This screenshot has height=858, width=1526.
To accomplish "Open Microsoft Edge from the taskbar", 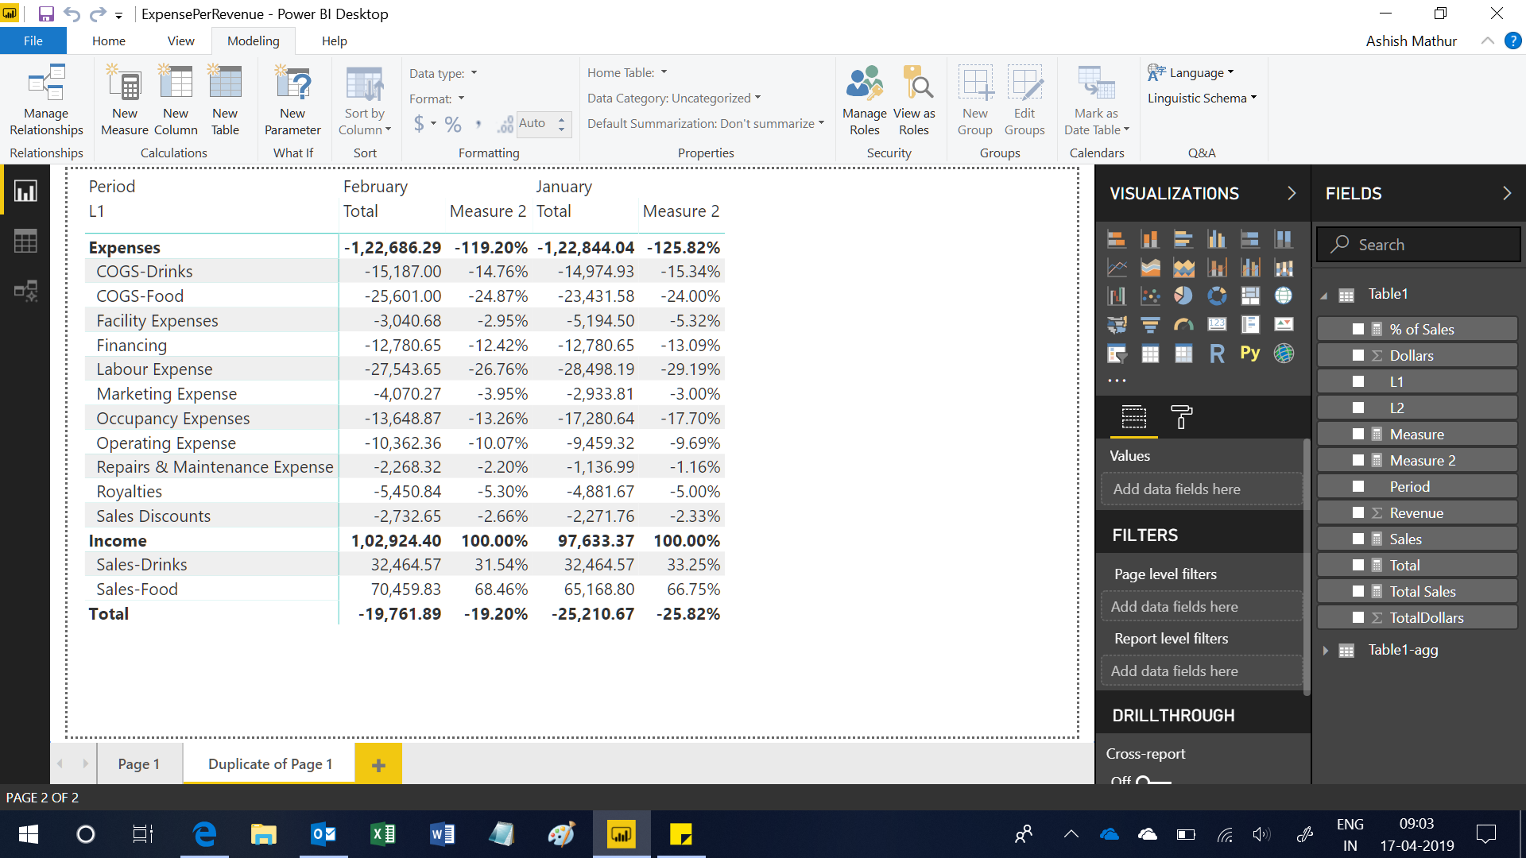I will 204,834.
